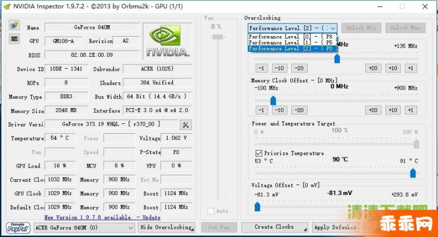The height and width of the screenshot is (237, 438).
Task: Click the Revision value A2
Action: [x=126, y=40]
